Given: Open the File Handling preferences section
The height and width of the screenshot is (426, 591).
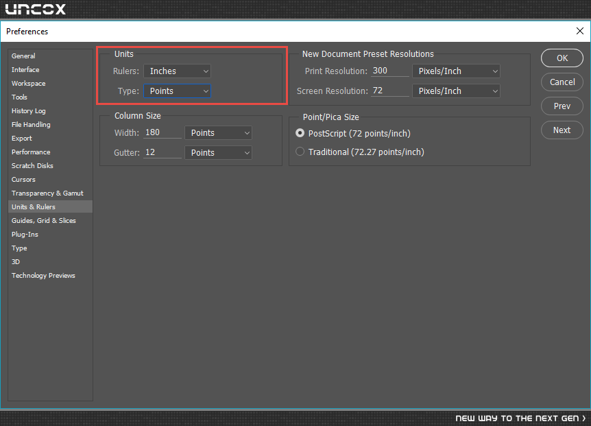Looking at the screenshot, I should point(50,124).
